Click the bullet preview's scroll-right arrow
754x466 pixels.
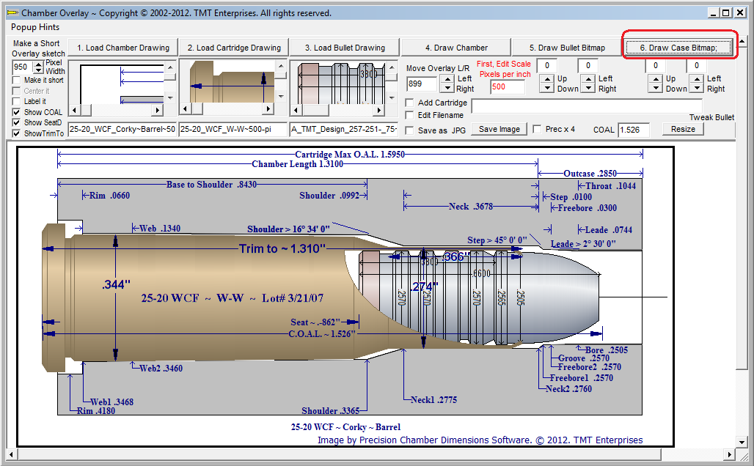pos(379,110)
